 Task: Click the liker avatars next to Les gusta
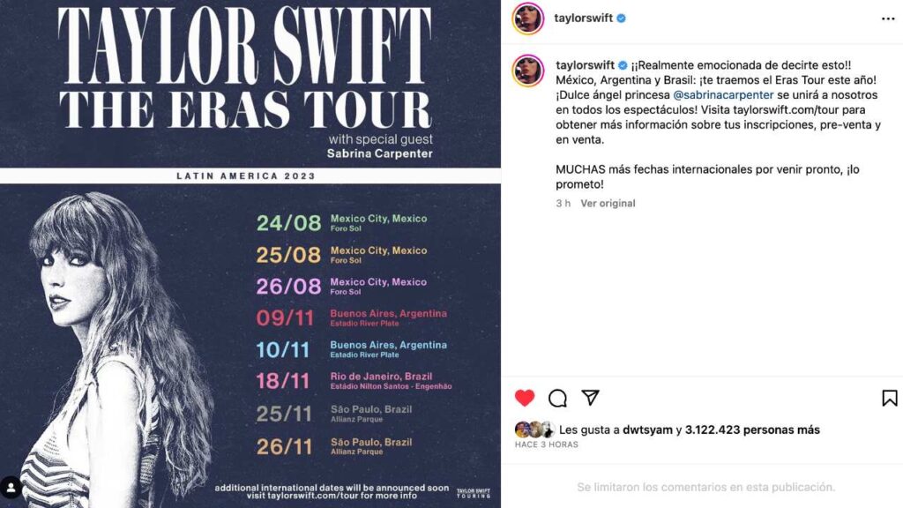(x=534, y=430)
